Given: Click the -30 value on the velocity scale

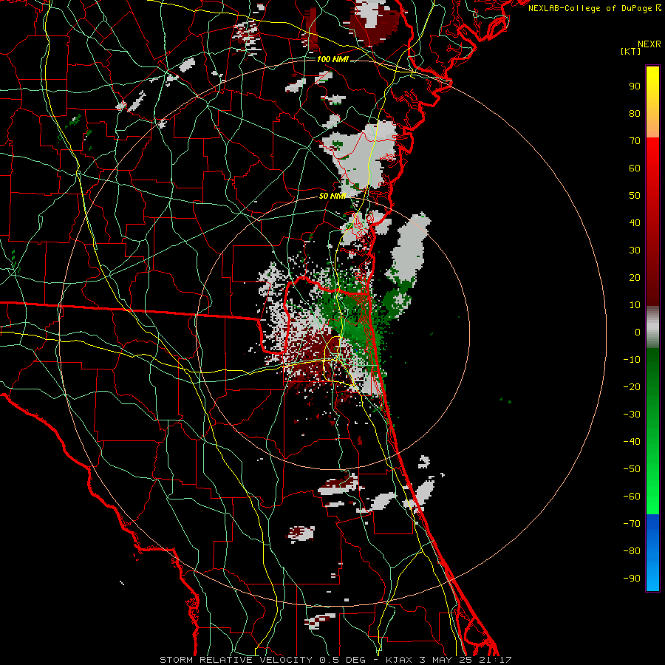Looking at the screenshot, I should 632,415.
